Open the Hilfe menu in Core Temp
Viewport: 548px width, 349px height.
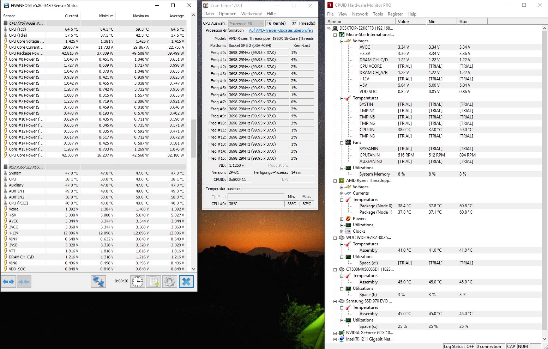[x=271, y=14]
